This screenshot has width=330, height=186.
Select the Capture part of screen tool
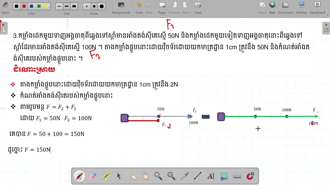224,176
